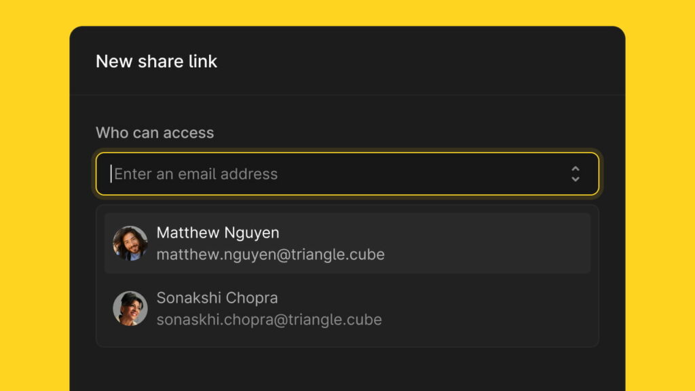This screenshot has width=695, height=391.
Task: Click the 'Matthew Nguyen' name label
Action: coord(218,233)
